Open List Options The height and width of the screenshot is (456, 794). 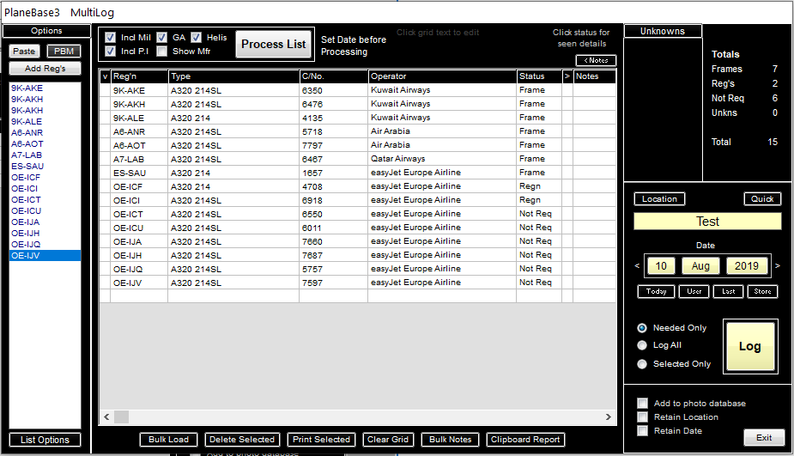[45, 440]
